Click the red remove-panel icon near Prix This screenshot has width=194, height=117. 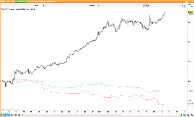(7, 9)
